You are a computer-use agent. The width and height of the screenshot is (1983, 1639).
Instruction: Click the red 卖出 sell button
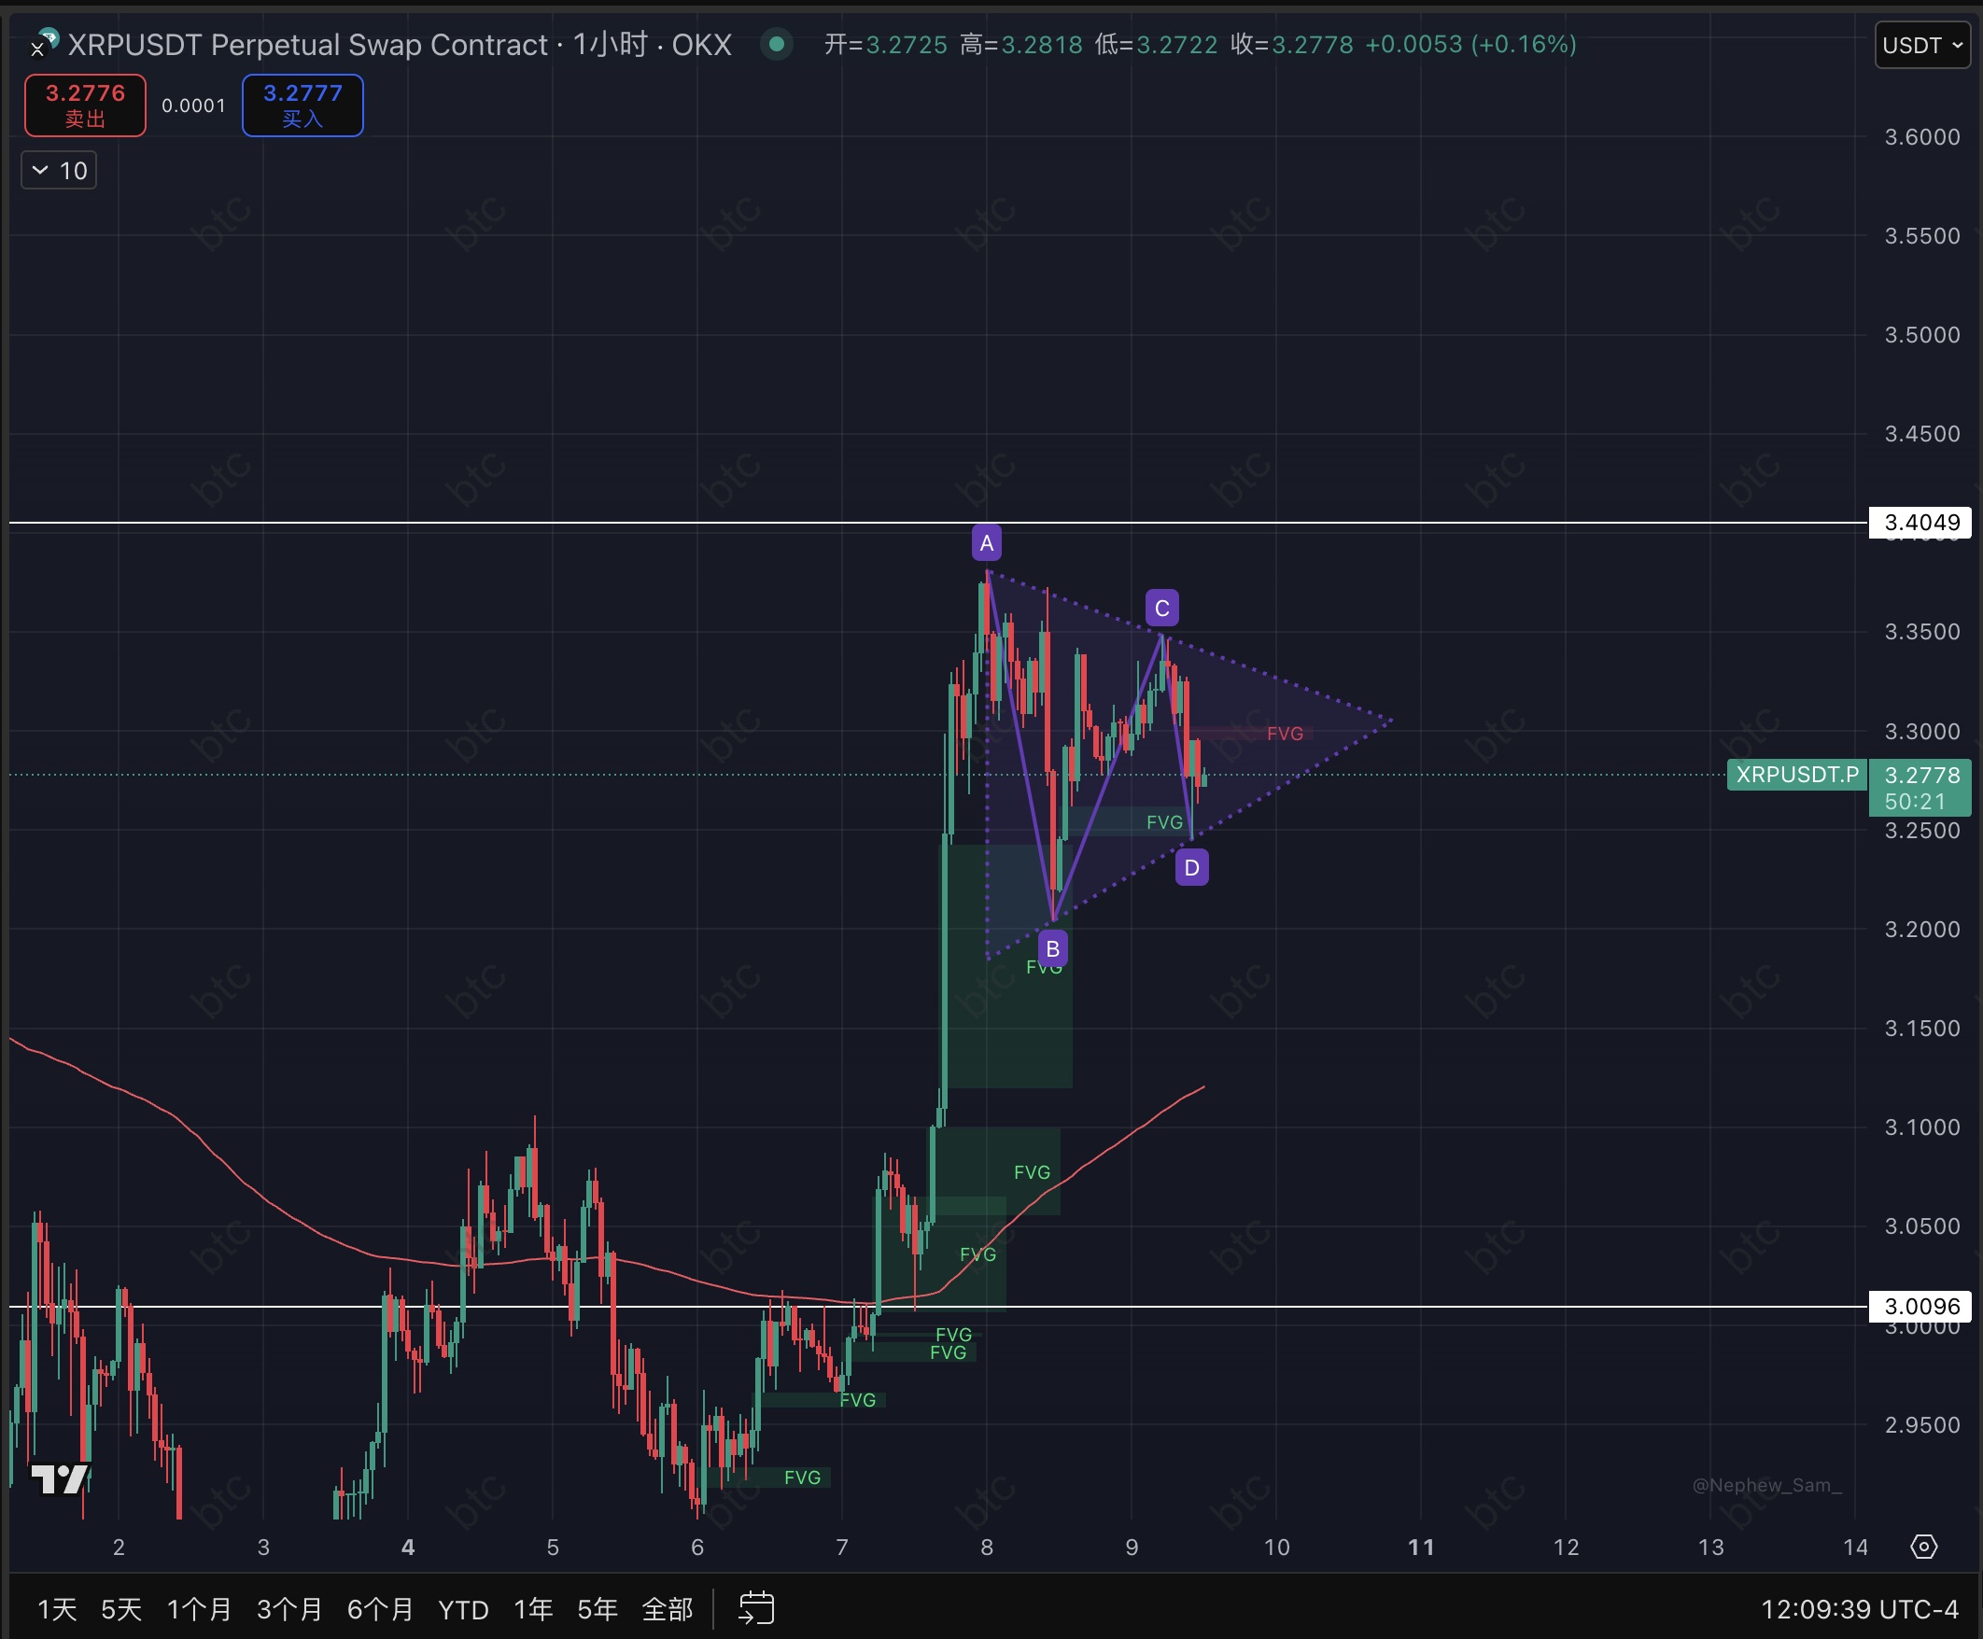click(x=85, y=105)
